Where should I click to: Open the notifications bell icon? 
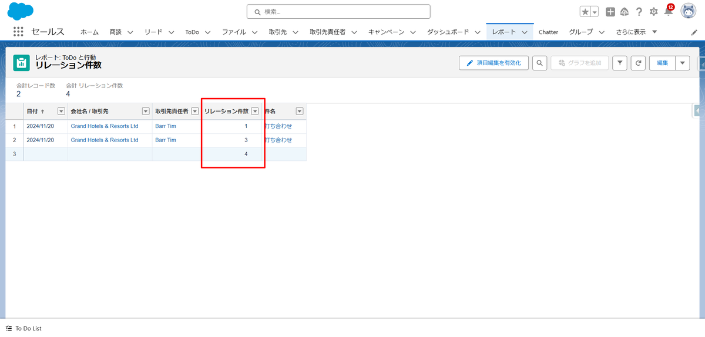[668, 12]
